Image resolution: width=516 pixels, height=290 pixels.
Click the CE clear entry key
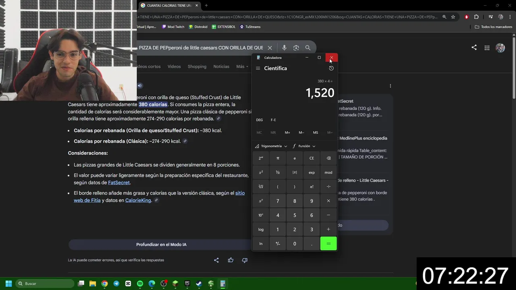tap(312, 158)
